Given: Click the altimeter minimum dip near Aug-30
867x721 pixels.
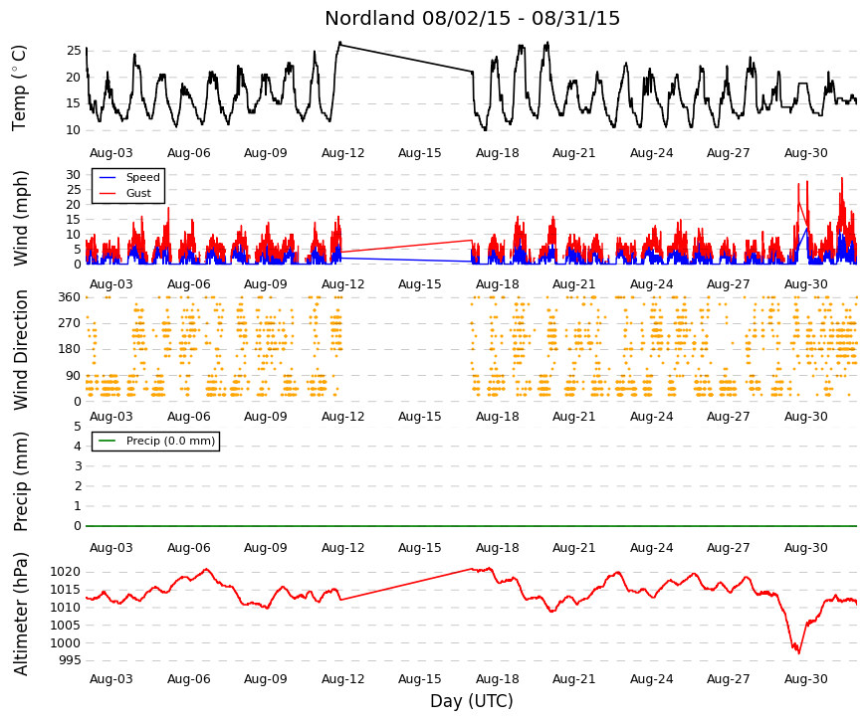Looking at the screenshot, I should 798,652.
